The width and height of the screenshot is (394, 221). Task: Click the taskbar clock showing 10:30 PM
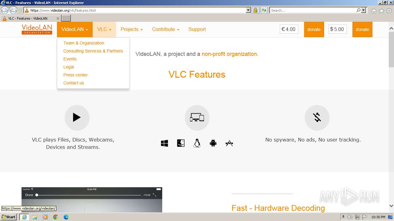(x=378, y=217)
